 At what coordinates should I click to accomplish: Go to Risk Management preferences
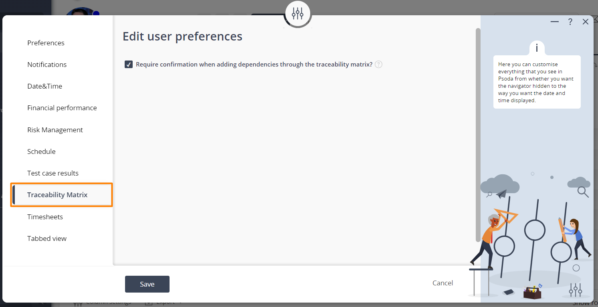[x=55, y=130]
